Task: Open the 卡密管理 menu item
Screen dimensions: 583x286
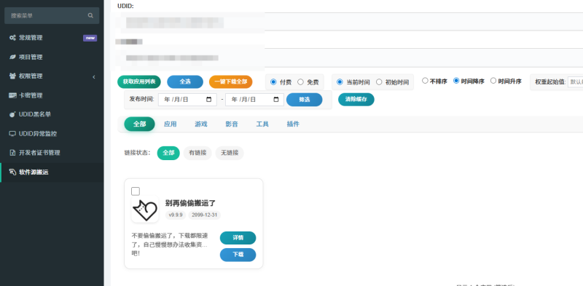Action: [52, 95]
